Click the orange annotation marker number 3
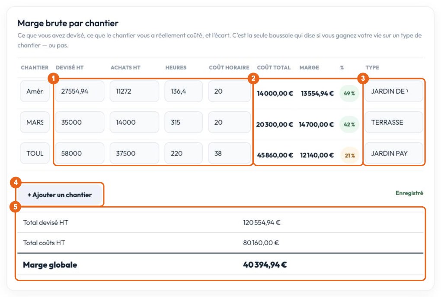 click(363, 78)
